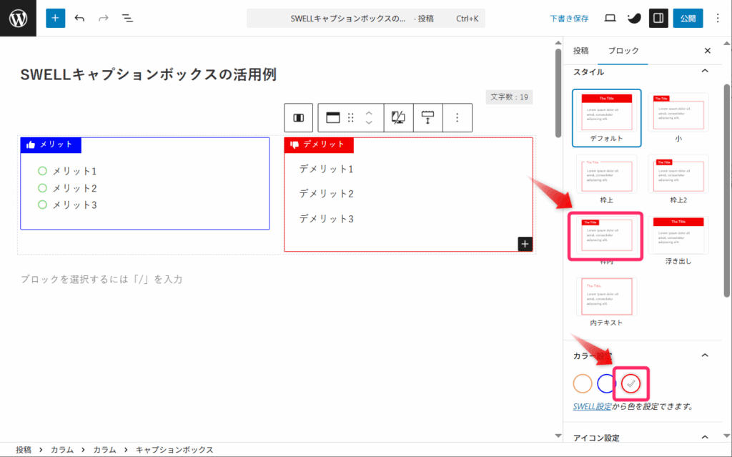Close the settings sidebar

pyautogui.click(x=707, y=51)
